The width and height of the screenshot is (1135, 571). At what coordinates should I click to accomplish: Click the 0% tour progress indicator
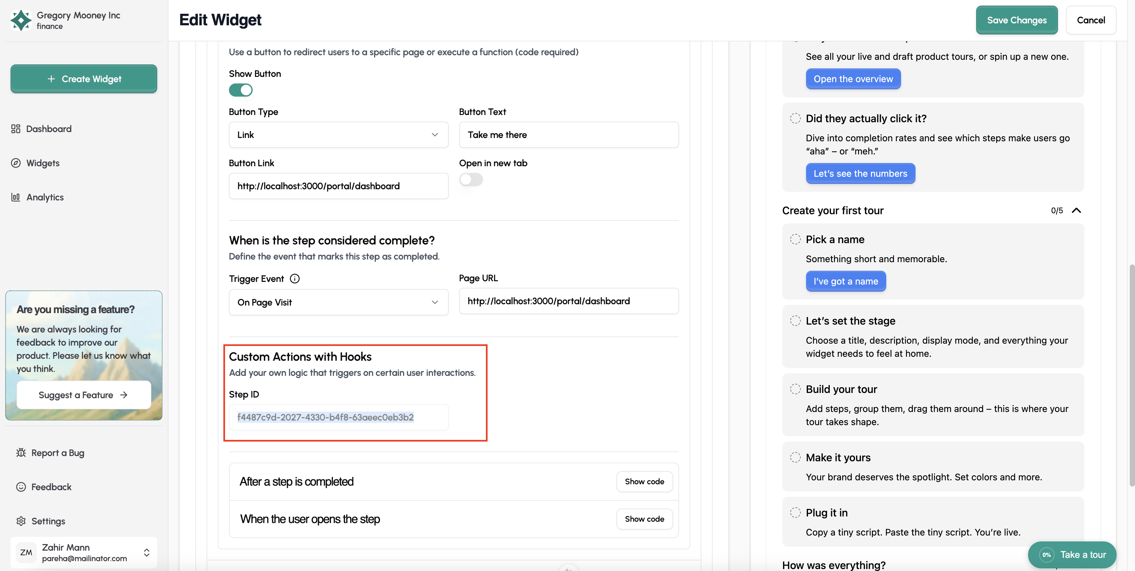(1047, 555)
